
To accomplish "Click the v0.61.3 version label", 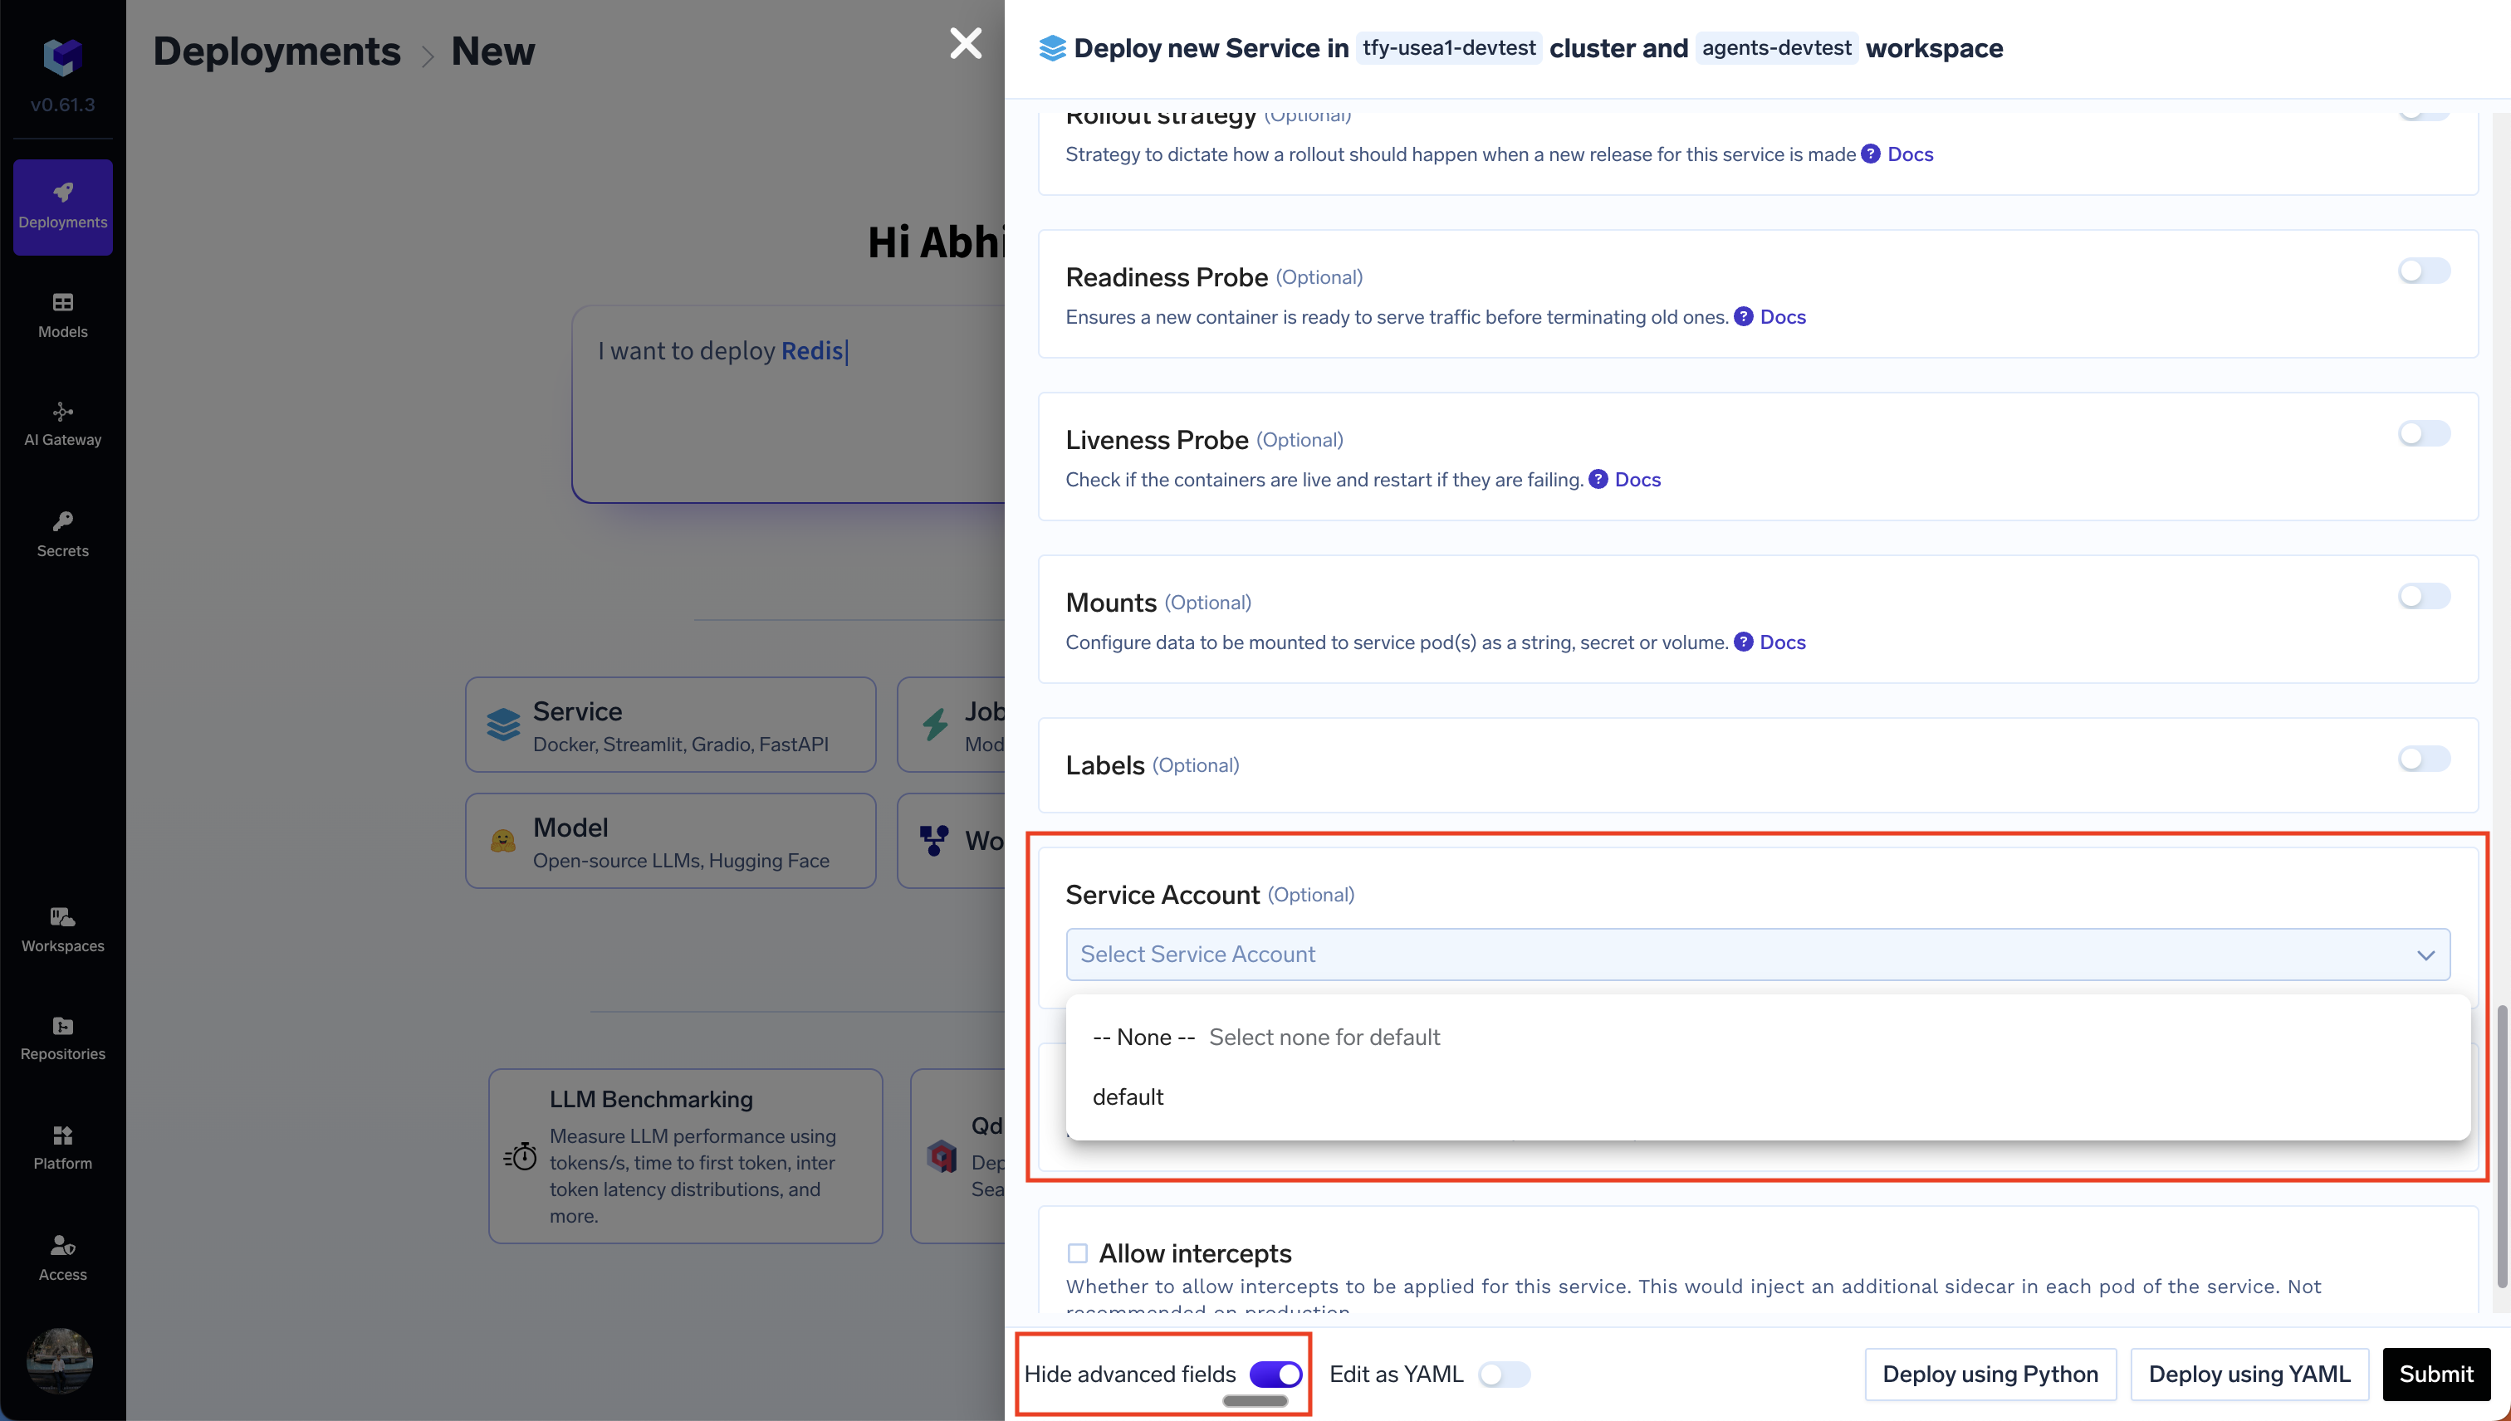I will click(x=62, y=105).
